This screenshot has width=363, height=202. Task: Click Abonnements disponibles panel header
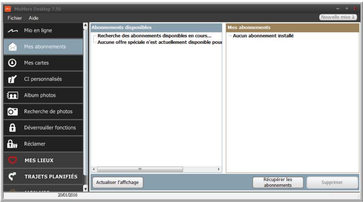tap(156, 27)
